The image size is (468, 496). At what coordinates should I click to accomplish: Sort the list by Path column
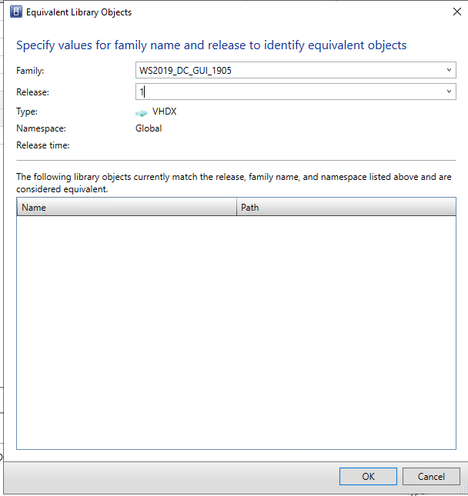pos(346,208)
